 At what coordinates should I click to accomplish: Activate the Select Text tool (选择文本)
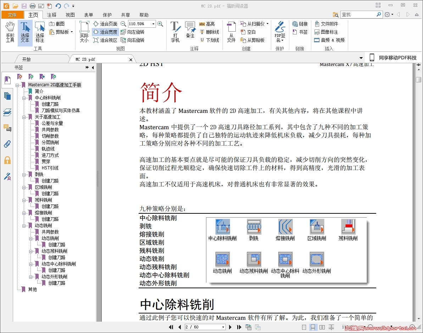(x=25, y=32)
